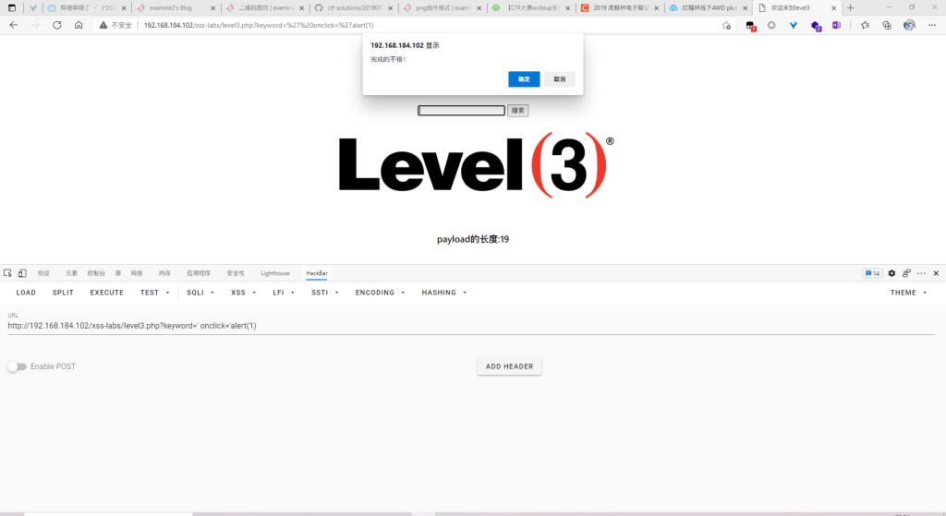
Task: Switch to the 2019 虎鲸杯 browser tab
Action: 619,7
